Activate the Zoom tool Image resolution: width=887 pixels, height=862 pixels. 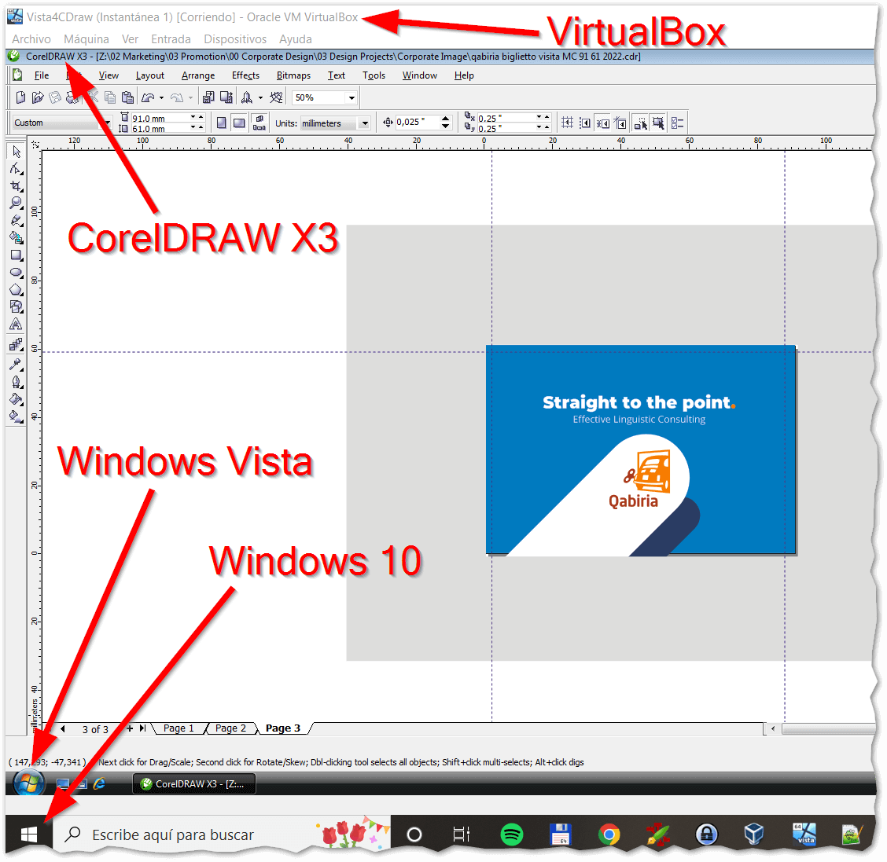tap(17, 203)
